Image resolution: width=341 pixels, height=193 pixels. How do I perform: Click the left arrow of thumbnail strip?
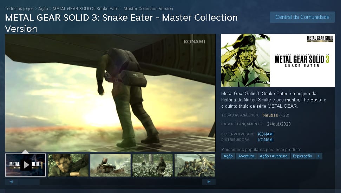pyautogui.click(x=11, y=182)
